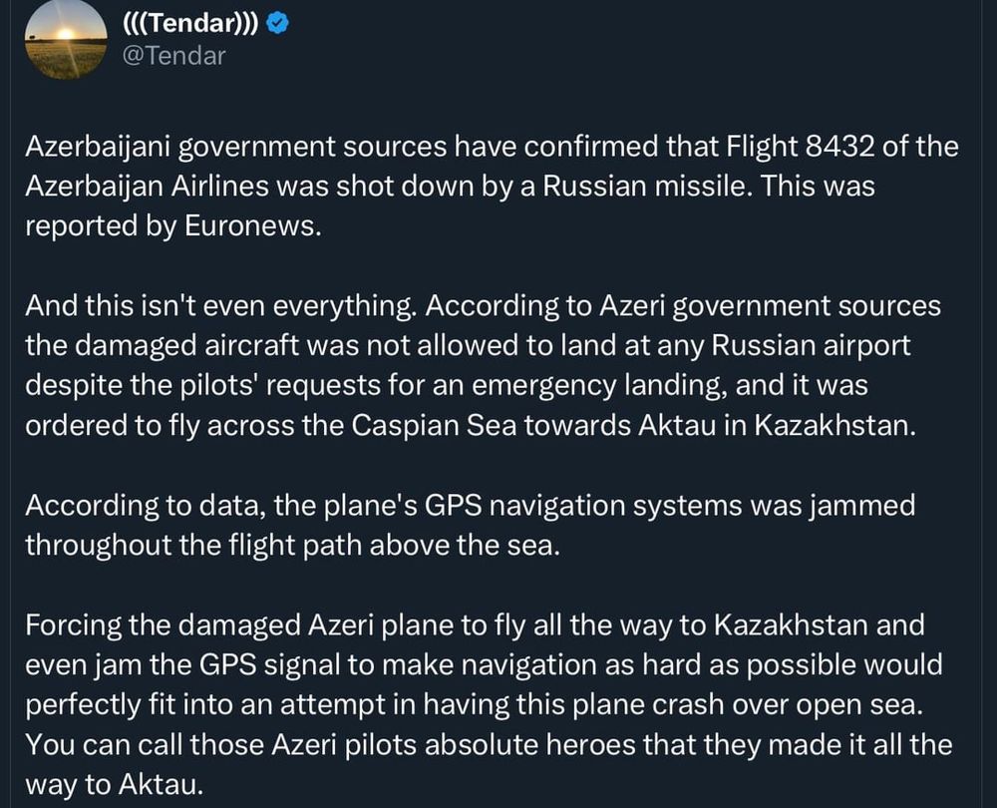Click the blue verified checkmark badge
The height and width of the screenshot is (808, 997).
coord(279,24)
